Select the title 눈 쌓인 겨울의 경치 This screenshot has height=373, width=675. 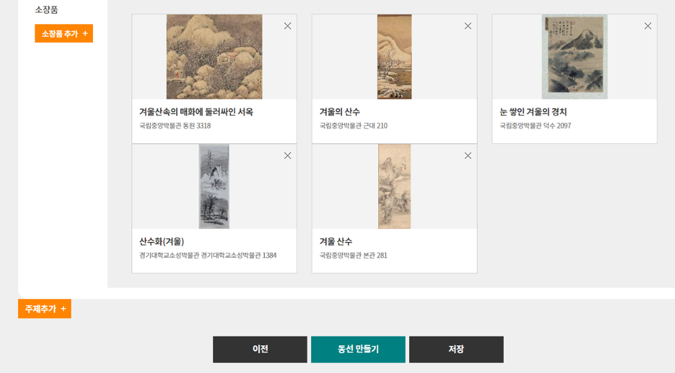(x=533, y=112)
